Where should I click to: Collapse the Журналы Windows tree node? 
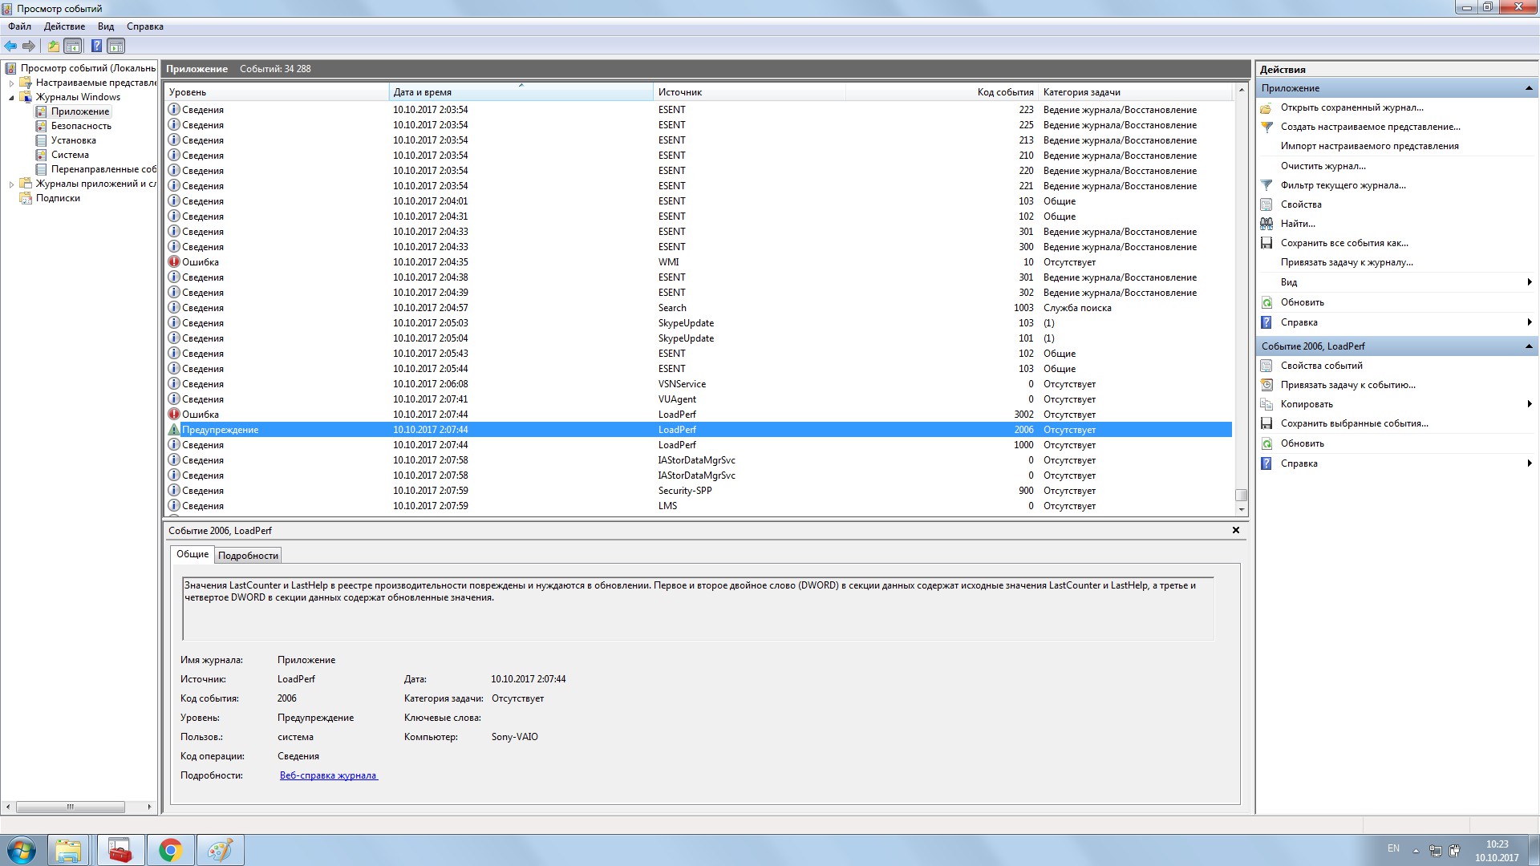[x=11, y=98]
